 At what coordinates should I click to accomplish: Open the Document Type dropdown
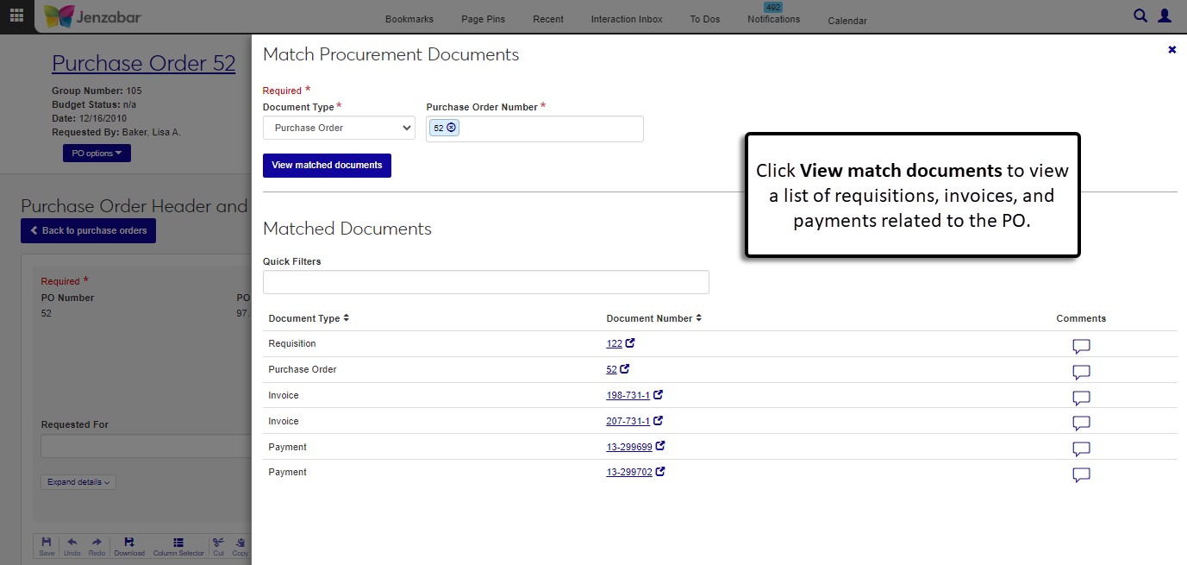340,129
